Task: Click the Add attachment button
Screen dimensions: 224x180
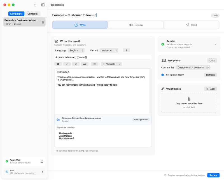Action: coord(210,89)
